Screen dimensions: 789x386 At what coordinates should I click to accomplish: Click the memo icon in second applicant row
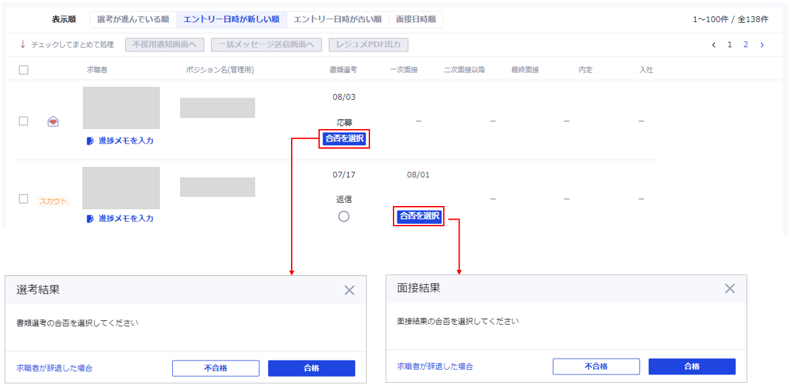[90, 218]
